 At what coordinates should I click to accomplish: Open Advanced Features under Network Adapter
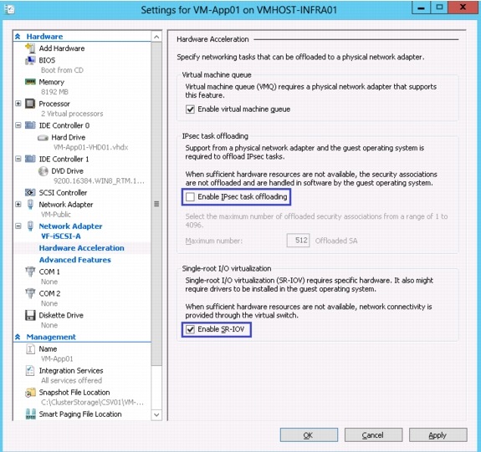74,260
